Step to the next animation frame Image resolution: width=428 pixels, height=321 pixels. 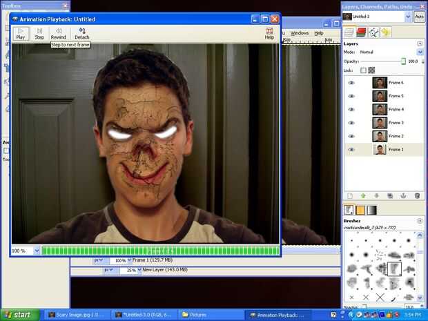click(39, 34)
